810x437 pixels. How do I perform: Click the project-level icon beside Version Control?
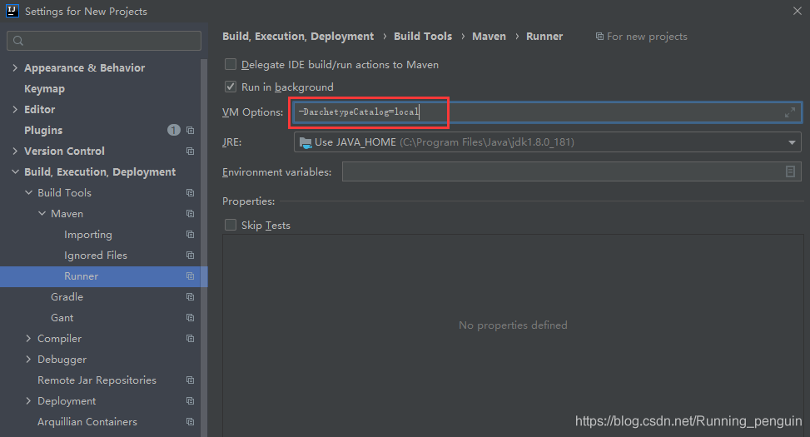[x=190, y=151]
